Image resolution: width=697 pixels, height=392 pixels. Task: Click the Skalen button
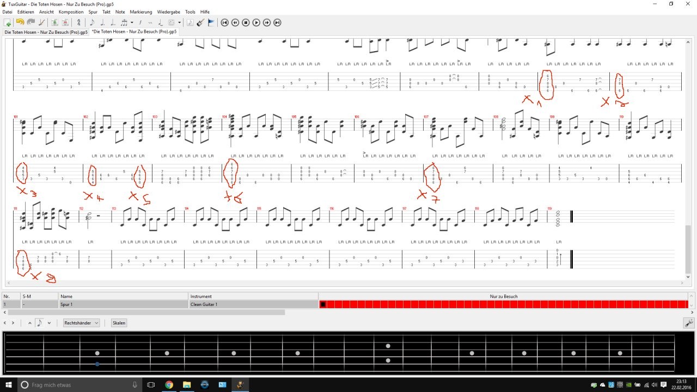tap(119, 323)
